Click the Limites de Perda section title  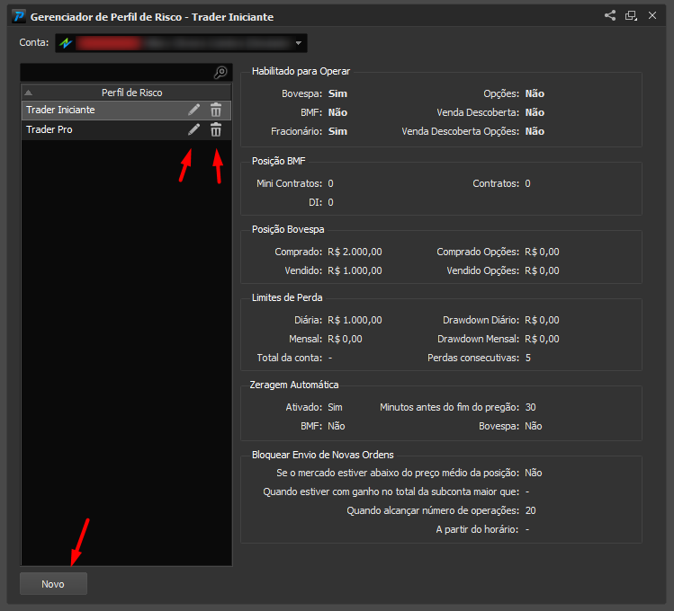coord(287,297)
